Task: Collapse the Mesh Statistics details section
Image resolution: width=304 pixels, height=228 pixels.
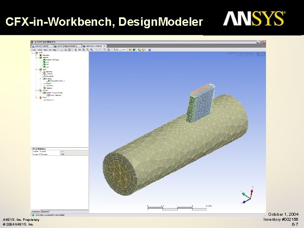Action: tap(32, 149)
